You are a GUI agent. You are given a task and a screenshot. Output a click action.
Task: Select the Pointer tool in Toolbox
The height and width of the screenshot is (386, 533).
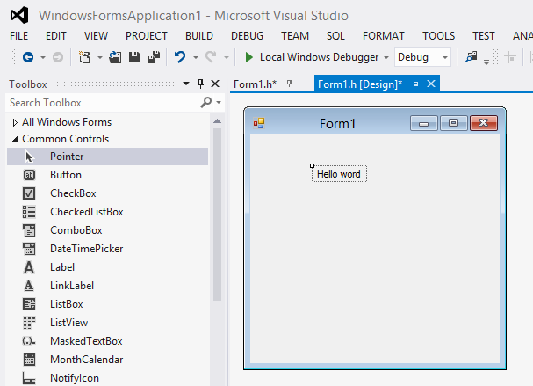(x=107, y=157)
